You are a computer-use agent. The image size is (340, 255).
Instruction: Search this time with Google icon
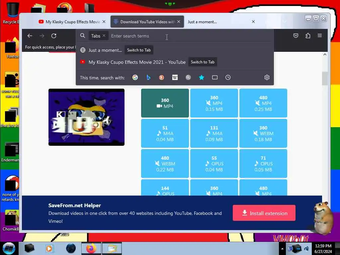point(135,77)
